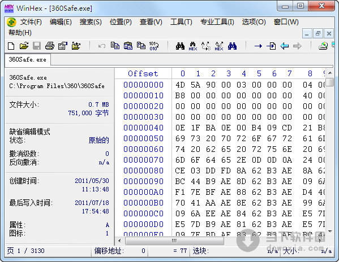Click the Copy Block icon
339x262 pixels.
coord(115,46)
